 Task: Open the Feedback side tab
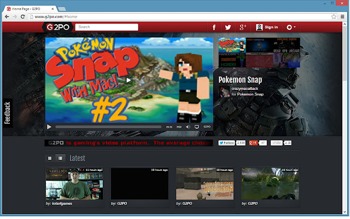pos(7,112)
